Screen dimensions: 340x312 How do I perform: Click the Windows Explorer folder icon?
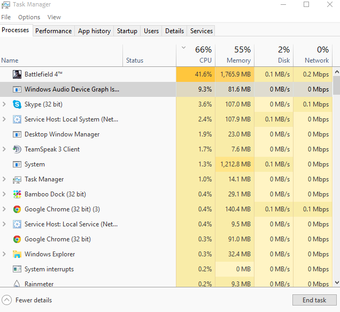click(17, 254)
